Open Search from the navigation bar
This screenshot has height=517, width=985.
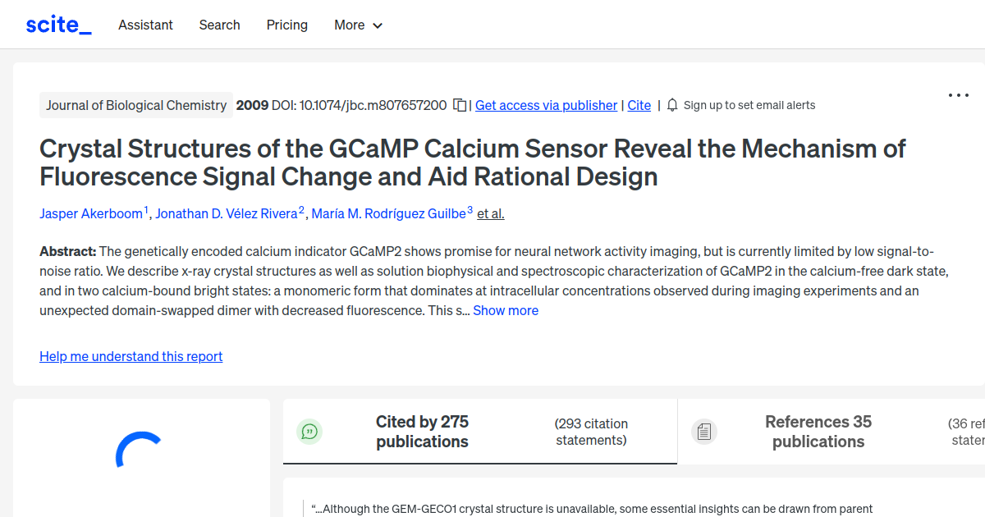point(219,25)
